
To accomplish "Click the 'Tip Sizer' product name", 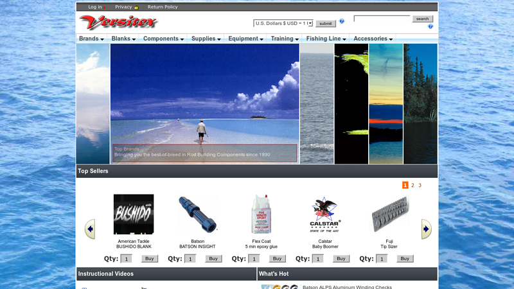I will pyautogui.click(x=389, y=247).
